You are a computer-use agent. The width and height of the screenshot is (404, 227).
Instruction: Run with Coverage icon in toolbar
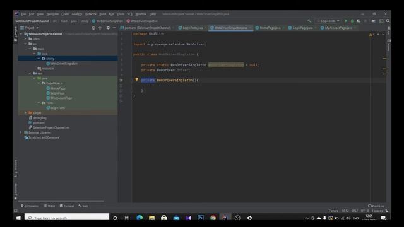click(x=359, y=21)
